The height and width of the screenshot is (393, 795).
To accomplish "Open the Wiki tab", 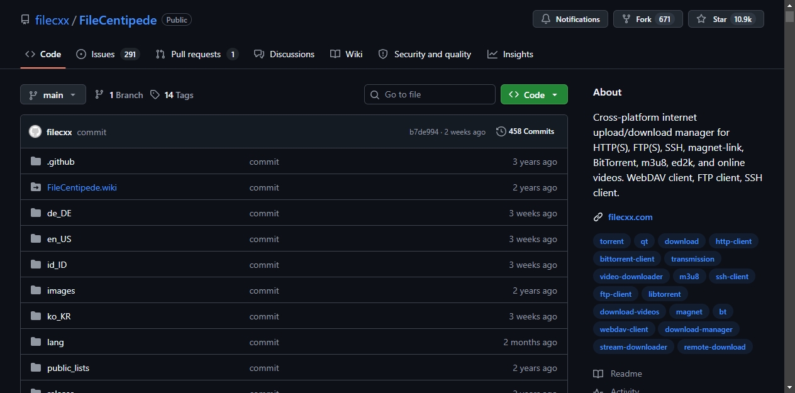I will coord(347,54).
